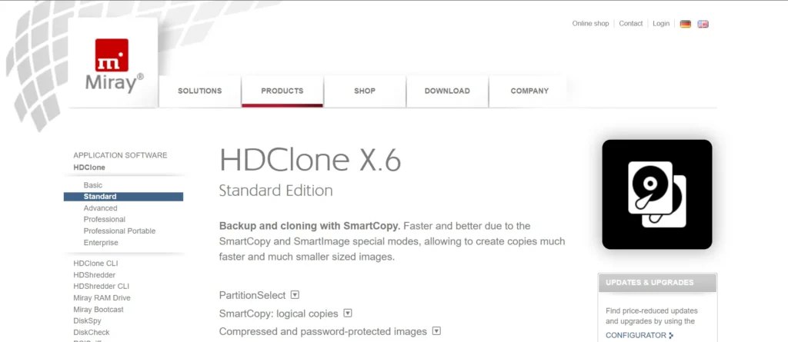Select Basic edition in sidebar
The image size is (788, 342).
(93, 185)
